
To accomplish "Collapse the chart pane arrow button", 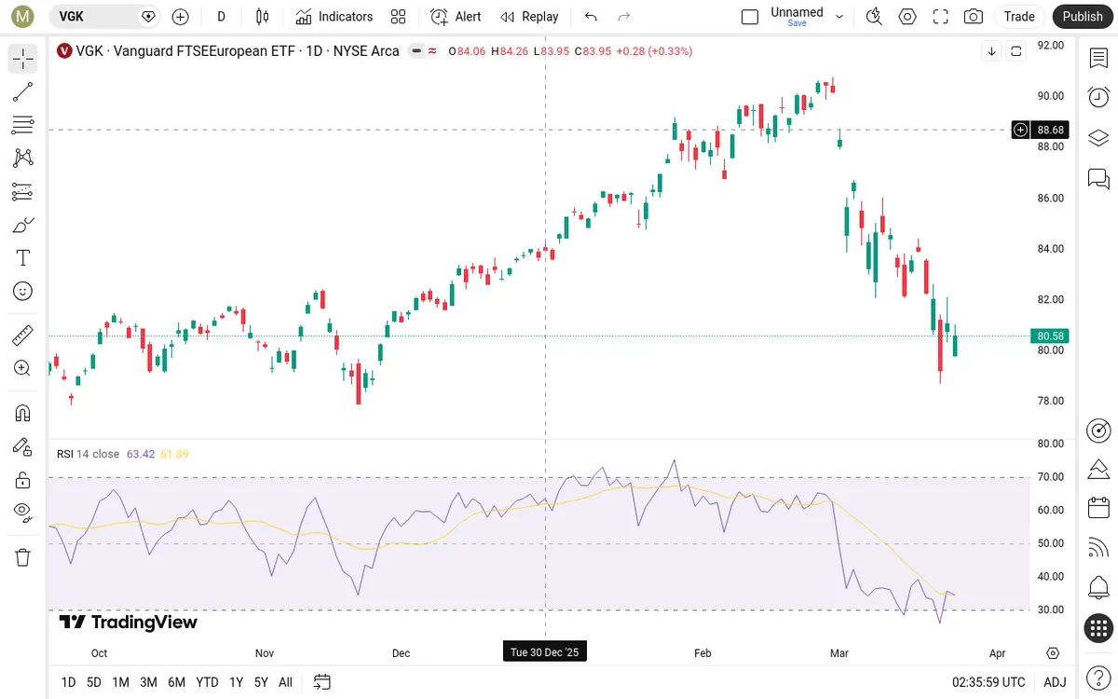I will click(x=991, y=51).
